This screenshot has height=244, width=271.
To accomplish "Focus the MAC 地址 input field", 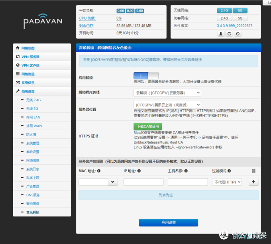I will (93, 182).
